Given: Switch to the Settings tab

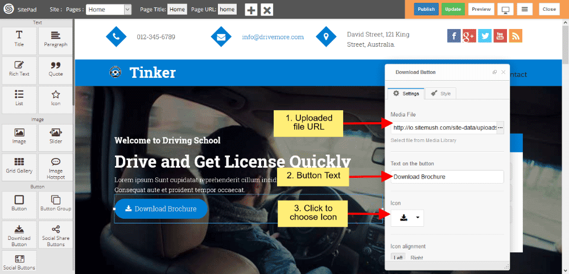Looking at the screenshot, I should pyautogui.click(x=406, y=93).
